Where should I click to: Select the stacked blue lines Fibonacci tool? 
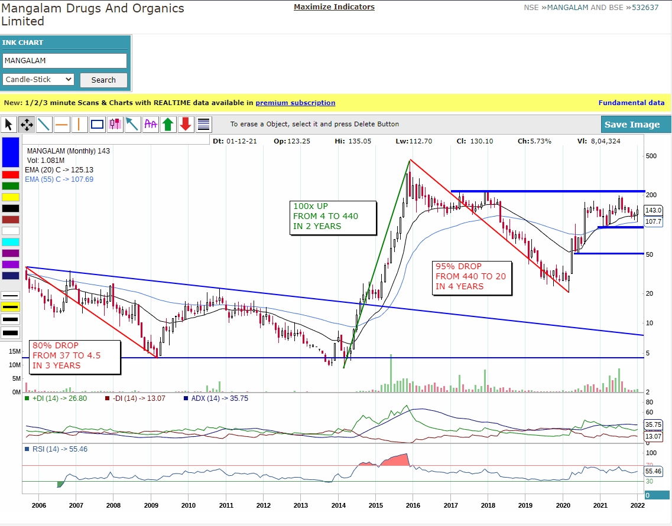pyautogui.click(x=203, y=125)
